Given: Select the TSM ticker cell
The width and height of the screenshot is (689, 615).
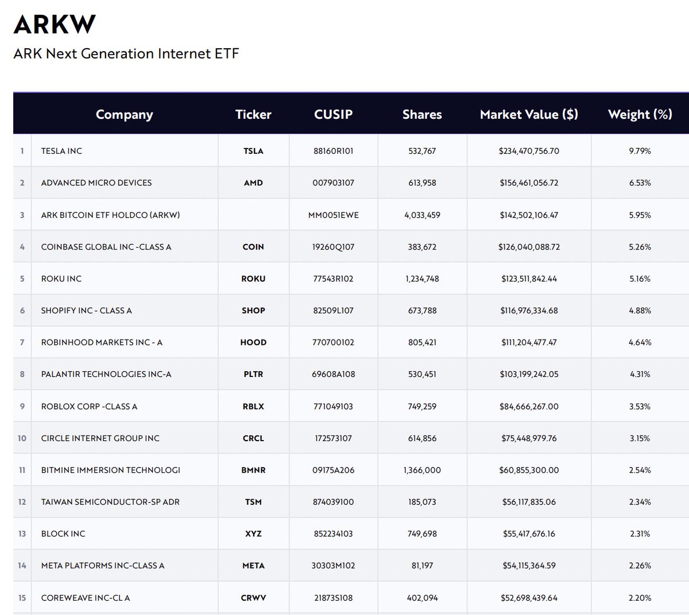Looking at the screenshot, I should pyautogui.click(x=253, y=502).
